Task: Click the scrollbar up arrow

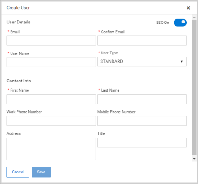Action: (194, 17)
